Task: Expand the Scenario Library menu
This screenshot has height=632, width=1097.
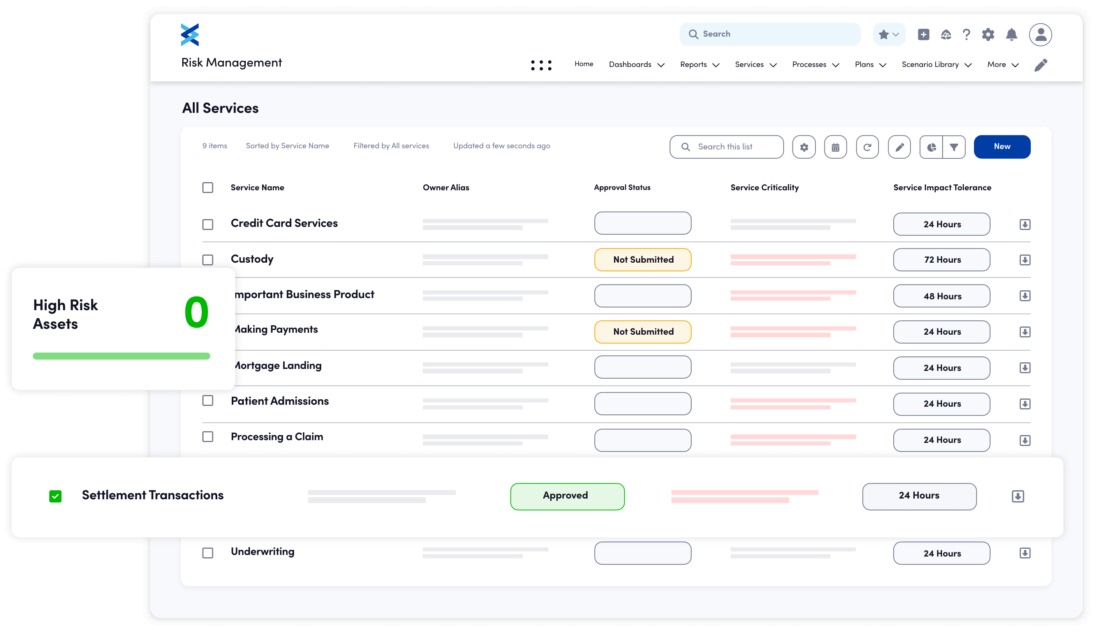Action: 936,65
